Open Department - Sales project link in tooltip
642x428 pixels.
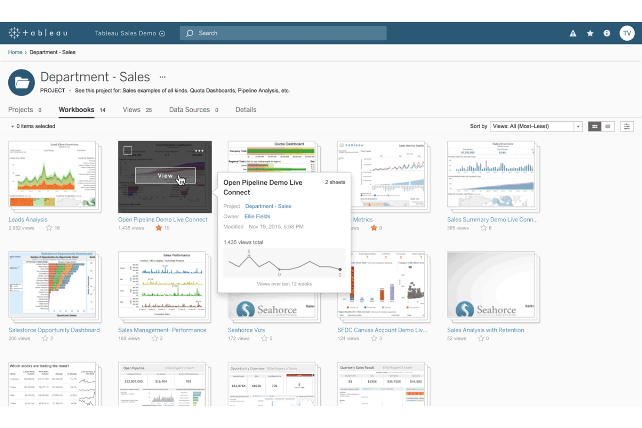click(x=268, y=206)
